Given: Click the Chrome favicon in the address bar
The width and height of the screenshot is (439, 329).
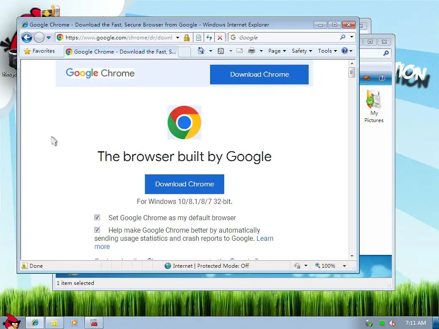Looking at the screenshot, I should 60,38.
